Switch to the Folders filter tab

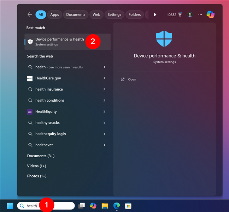pyautogui.click(x=135, y=14)
